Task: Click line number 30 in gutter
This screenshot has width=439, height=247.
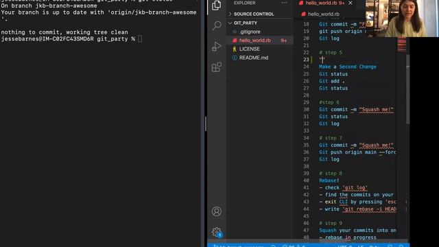Action: 306,110
